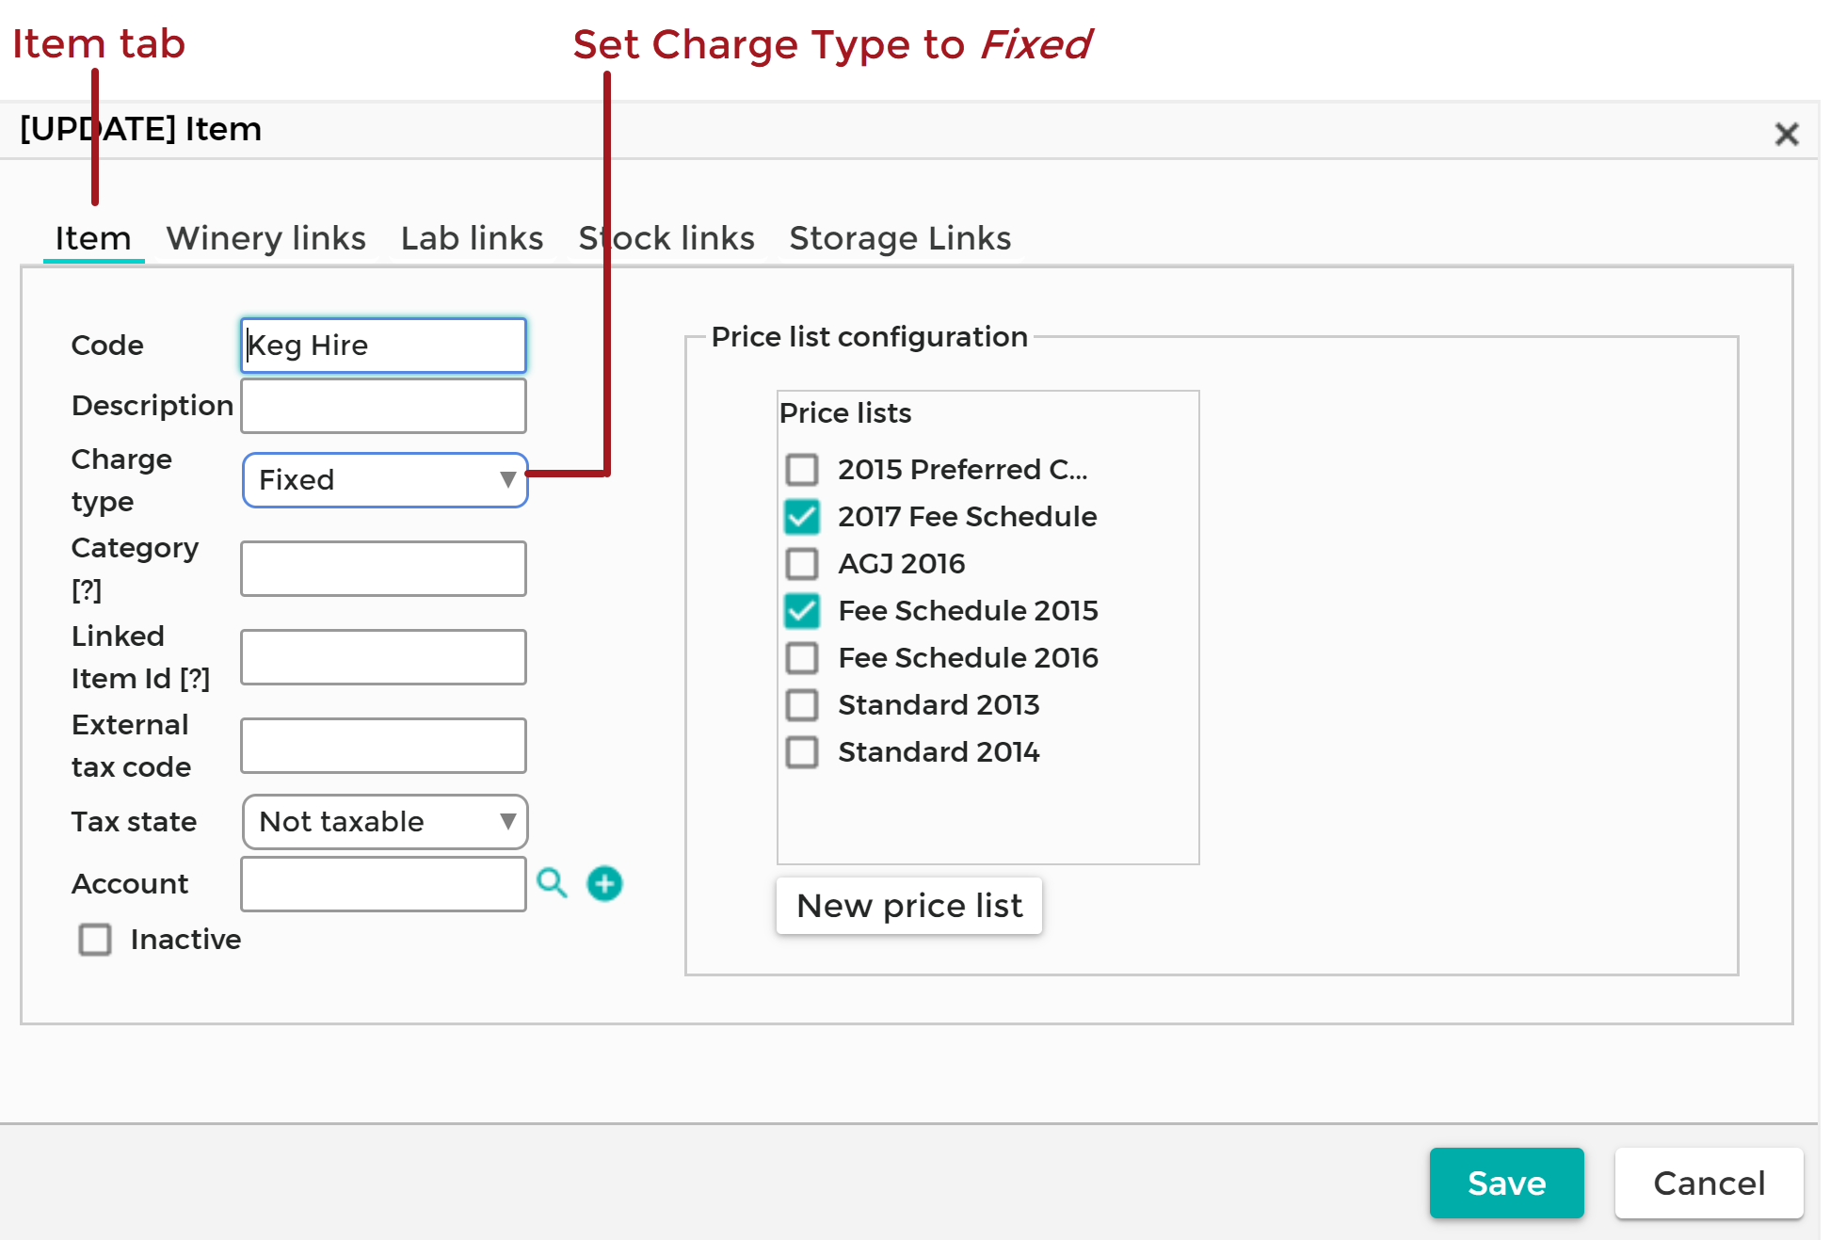Save the item changes
The width and height of the screenshot is (1830, 1240).
point(1506,1183)
